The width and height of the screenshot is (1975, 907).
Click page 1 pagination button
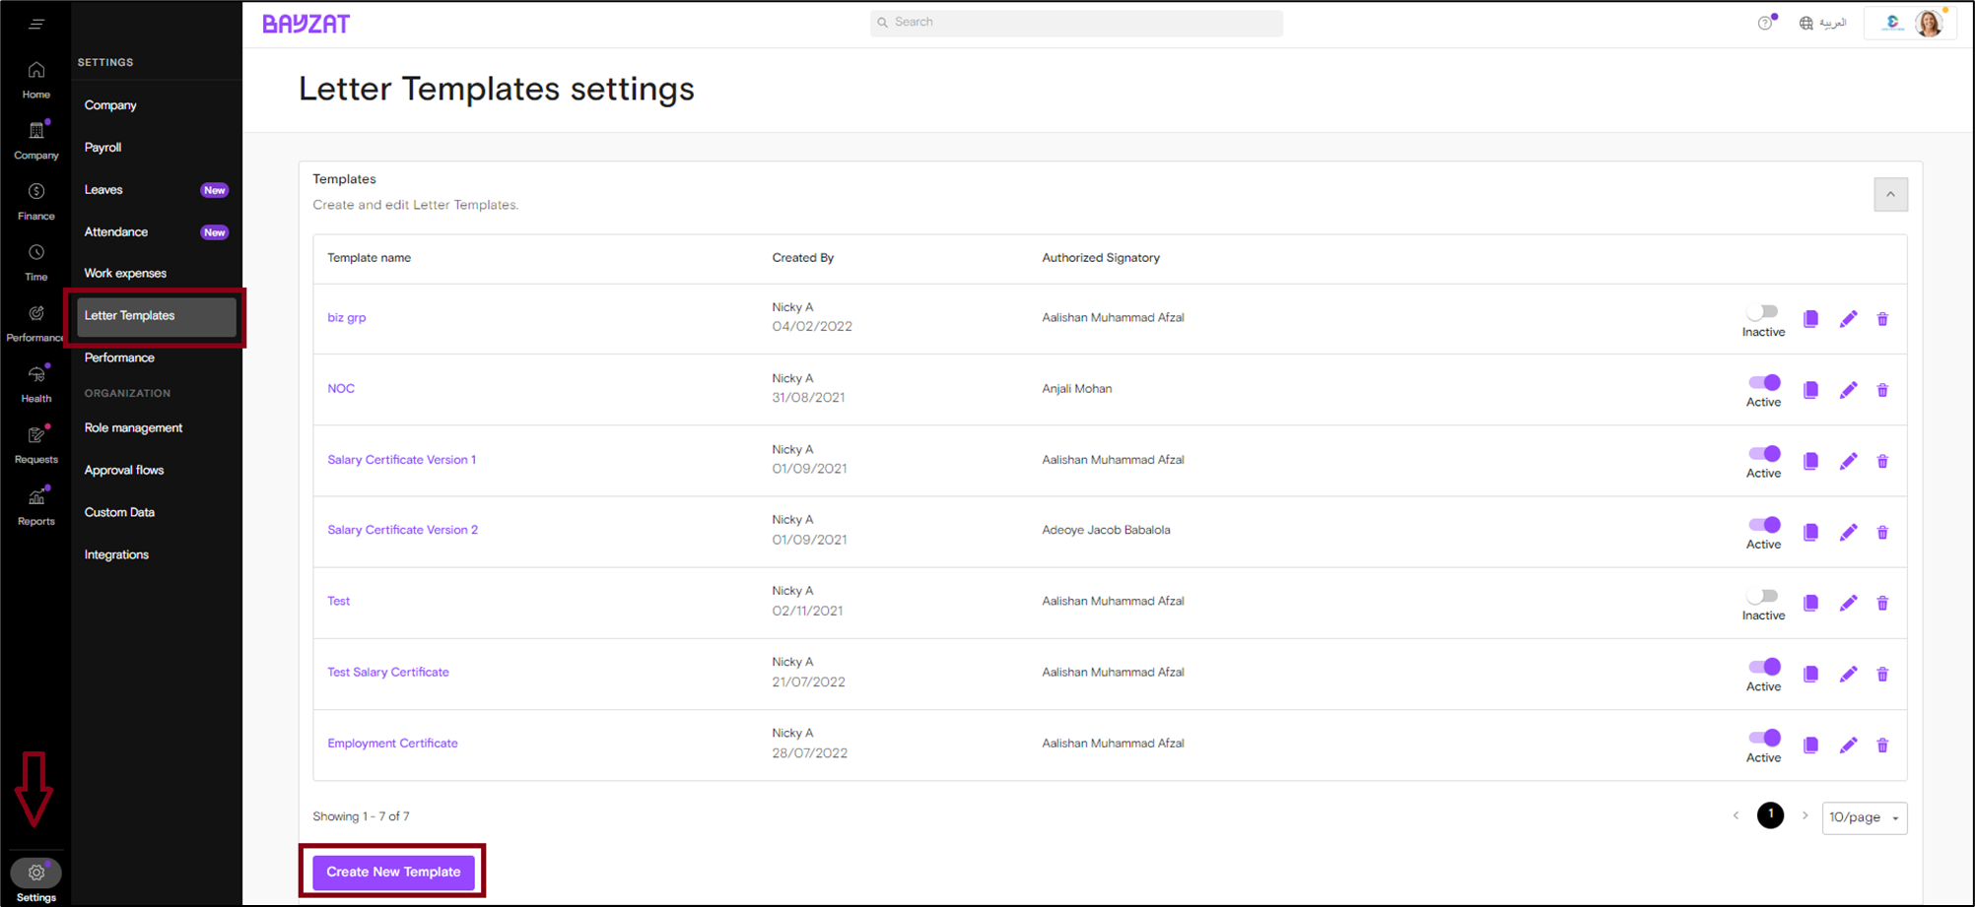tap(1770, 815)
